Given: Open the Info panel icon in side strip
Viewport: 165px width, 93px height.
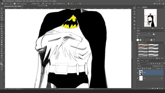Looking at the screenshot, I should click(x=135, y=14).
